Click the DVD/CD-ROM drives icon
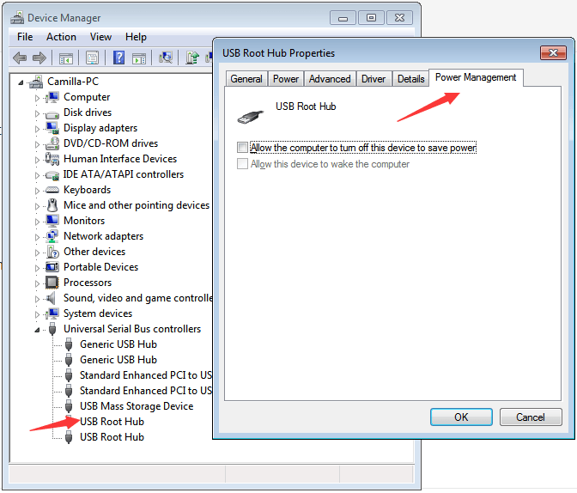577x493 pixels. (52, 143)
